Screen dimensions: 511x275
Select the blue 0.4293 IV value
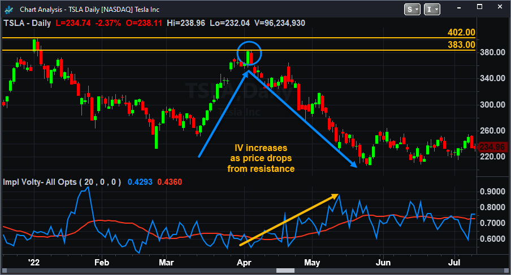click(x=140, y=182)
